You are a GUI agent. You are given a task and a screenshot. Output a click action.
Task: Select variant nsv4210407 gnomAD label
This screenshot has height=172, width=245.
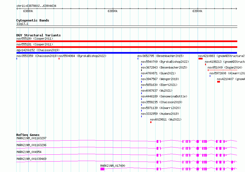[x=231, y=79]
